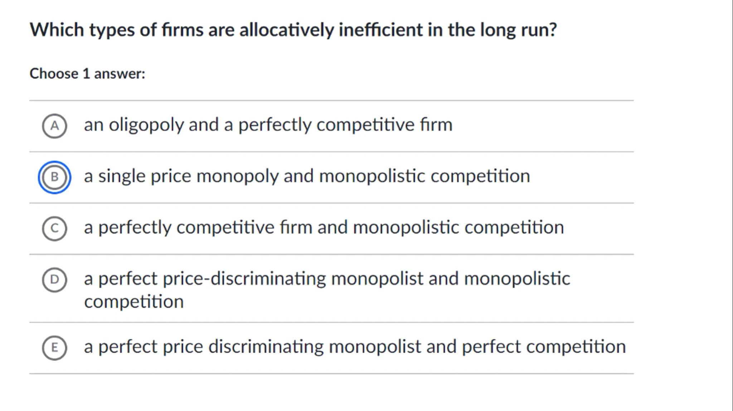Click the question heading about allocatively inefficient firms
The image size is (733, 411).
293,30
